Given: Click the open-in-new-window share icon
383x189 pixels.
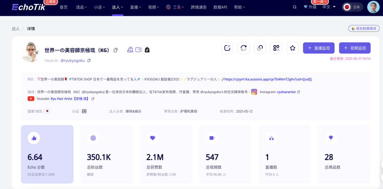Looking at the screenshot, I should click(227, 48).
